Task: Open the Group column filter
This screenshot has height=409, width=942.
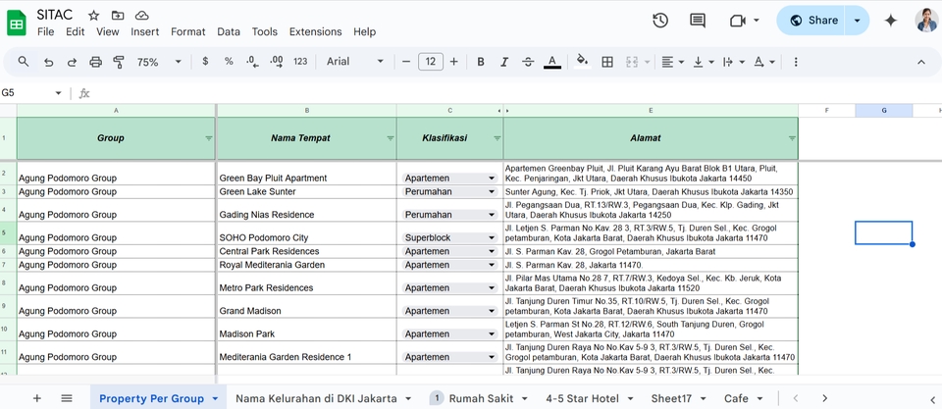Action: [x=208, y=138]
